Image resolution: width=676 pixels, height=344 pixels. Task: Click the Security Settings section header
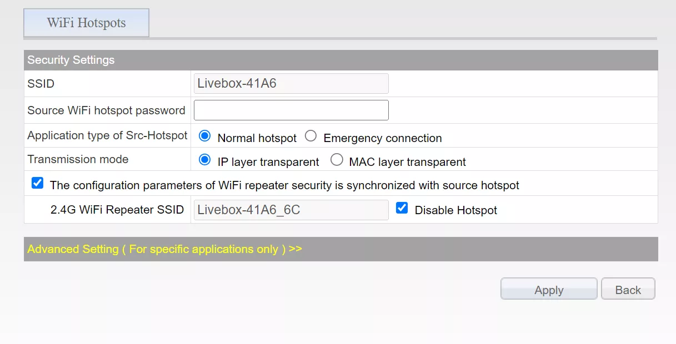[x=71, y=60]
